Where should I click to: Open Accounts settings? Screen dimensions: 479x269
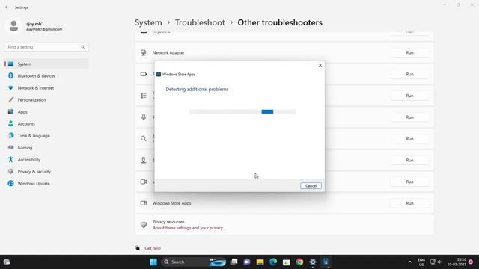(x=46, y=124)
